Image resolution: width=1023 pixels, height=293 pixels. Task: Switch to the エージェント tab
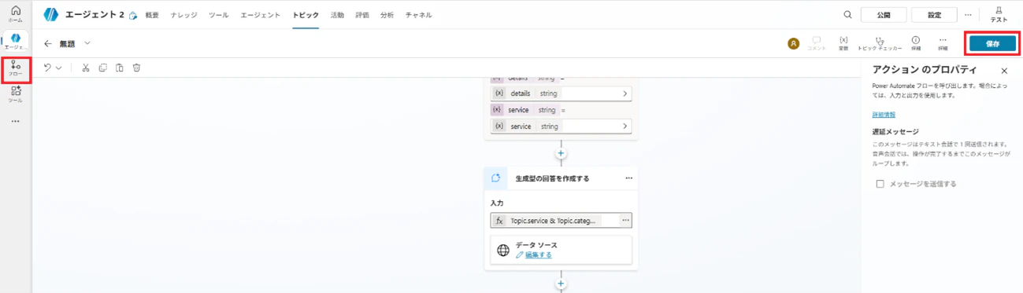[260, 15]
